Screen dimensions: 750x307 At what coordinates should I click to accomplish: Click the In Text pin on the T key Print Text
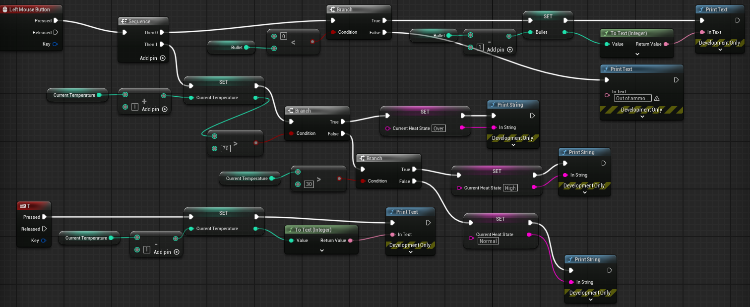pos(392,235)
